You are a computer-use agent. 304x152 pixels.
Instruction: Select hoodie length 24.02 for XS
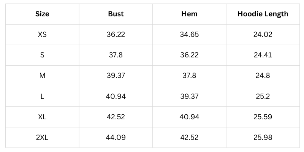pyautogui.click(x=263, y=35)
